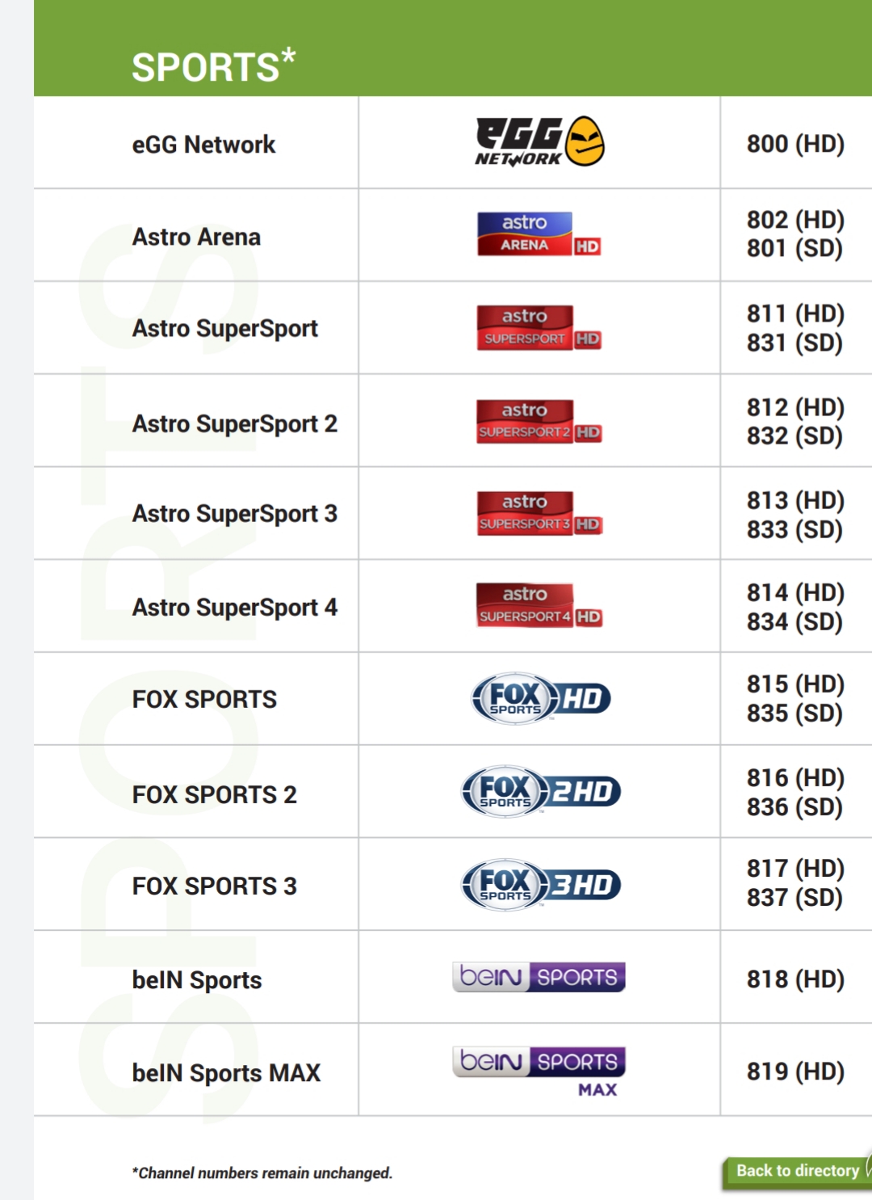Click the beIN Sports MAX logo

(539, 1072)
